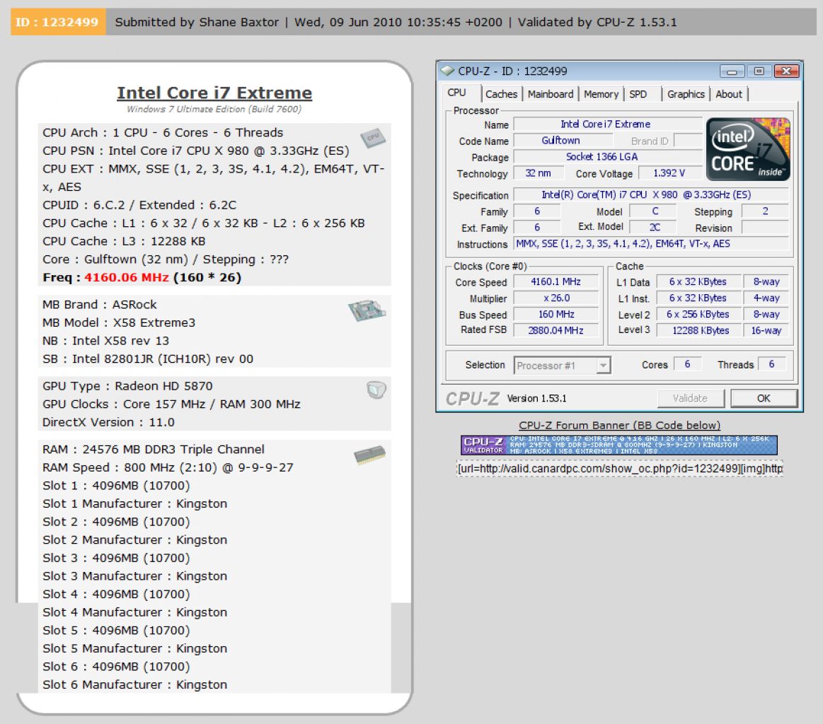Maximize the CPU-Z window
823x724 pixels.
(x=759, y=71)
